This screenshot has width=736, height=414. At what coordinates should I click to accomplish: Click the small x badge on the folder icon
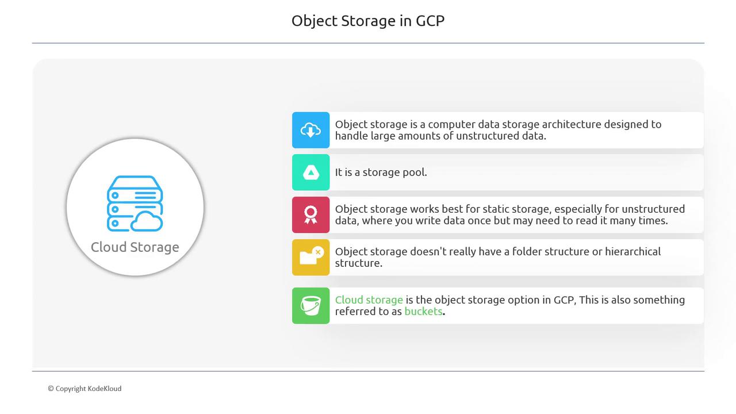(x=318, y=252)
